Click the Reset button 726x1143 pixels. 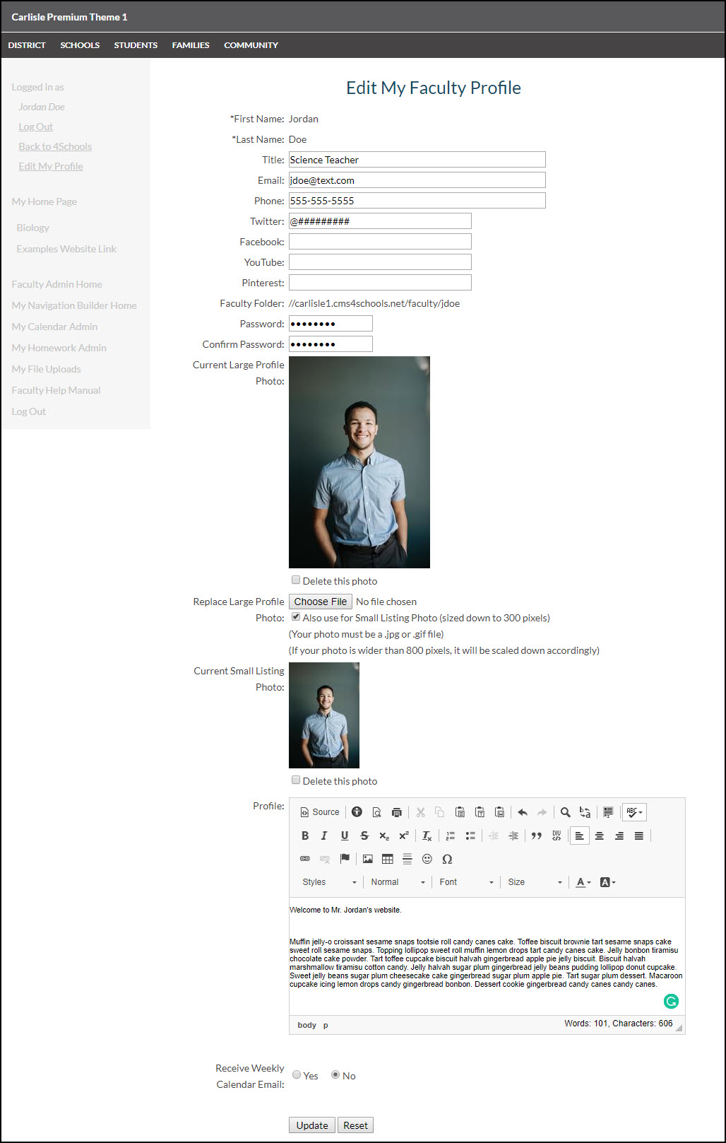coord(355,1125)
